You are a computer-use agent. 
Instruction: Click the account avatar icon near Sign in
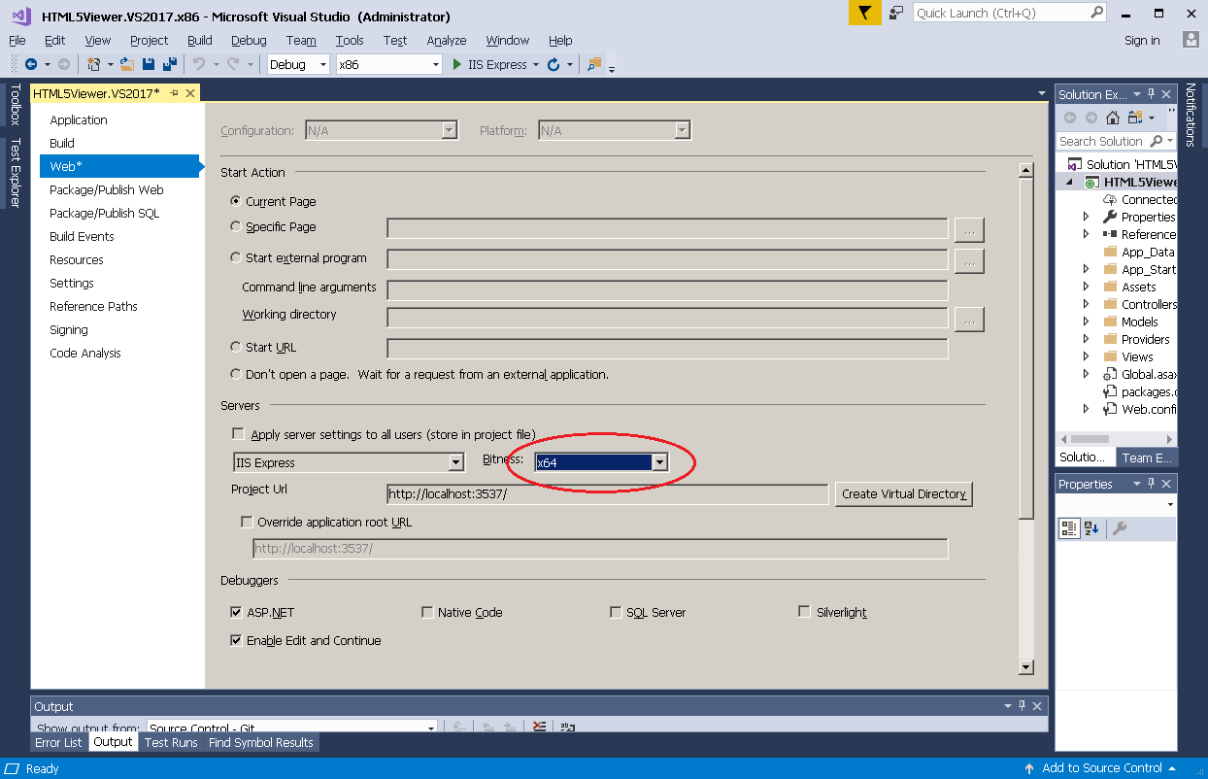point(1191,40)
